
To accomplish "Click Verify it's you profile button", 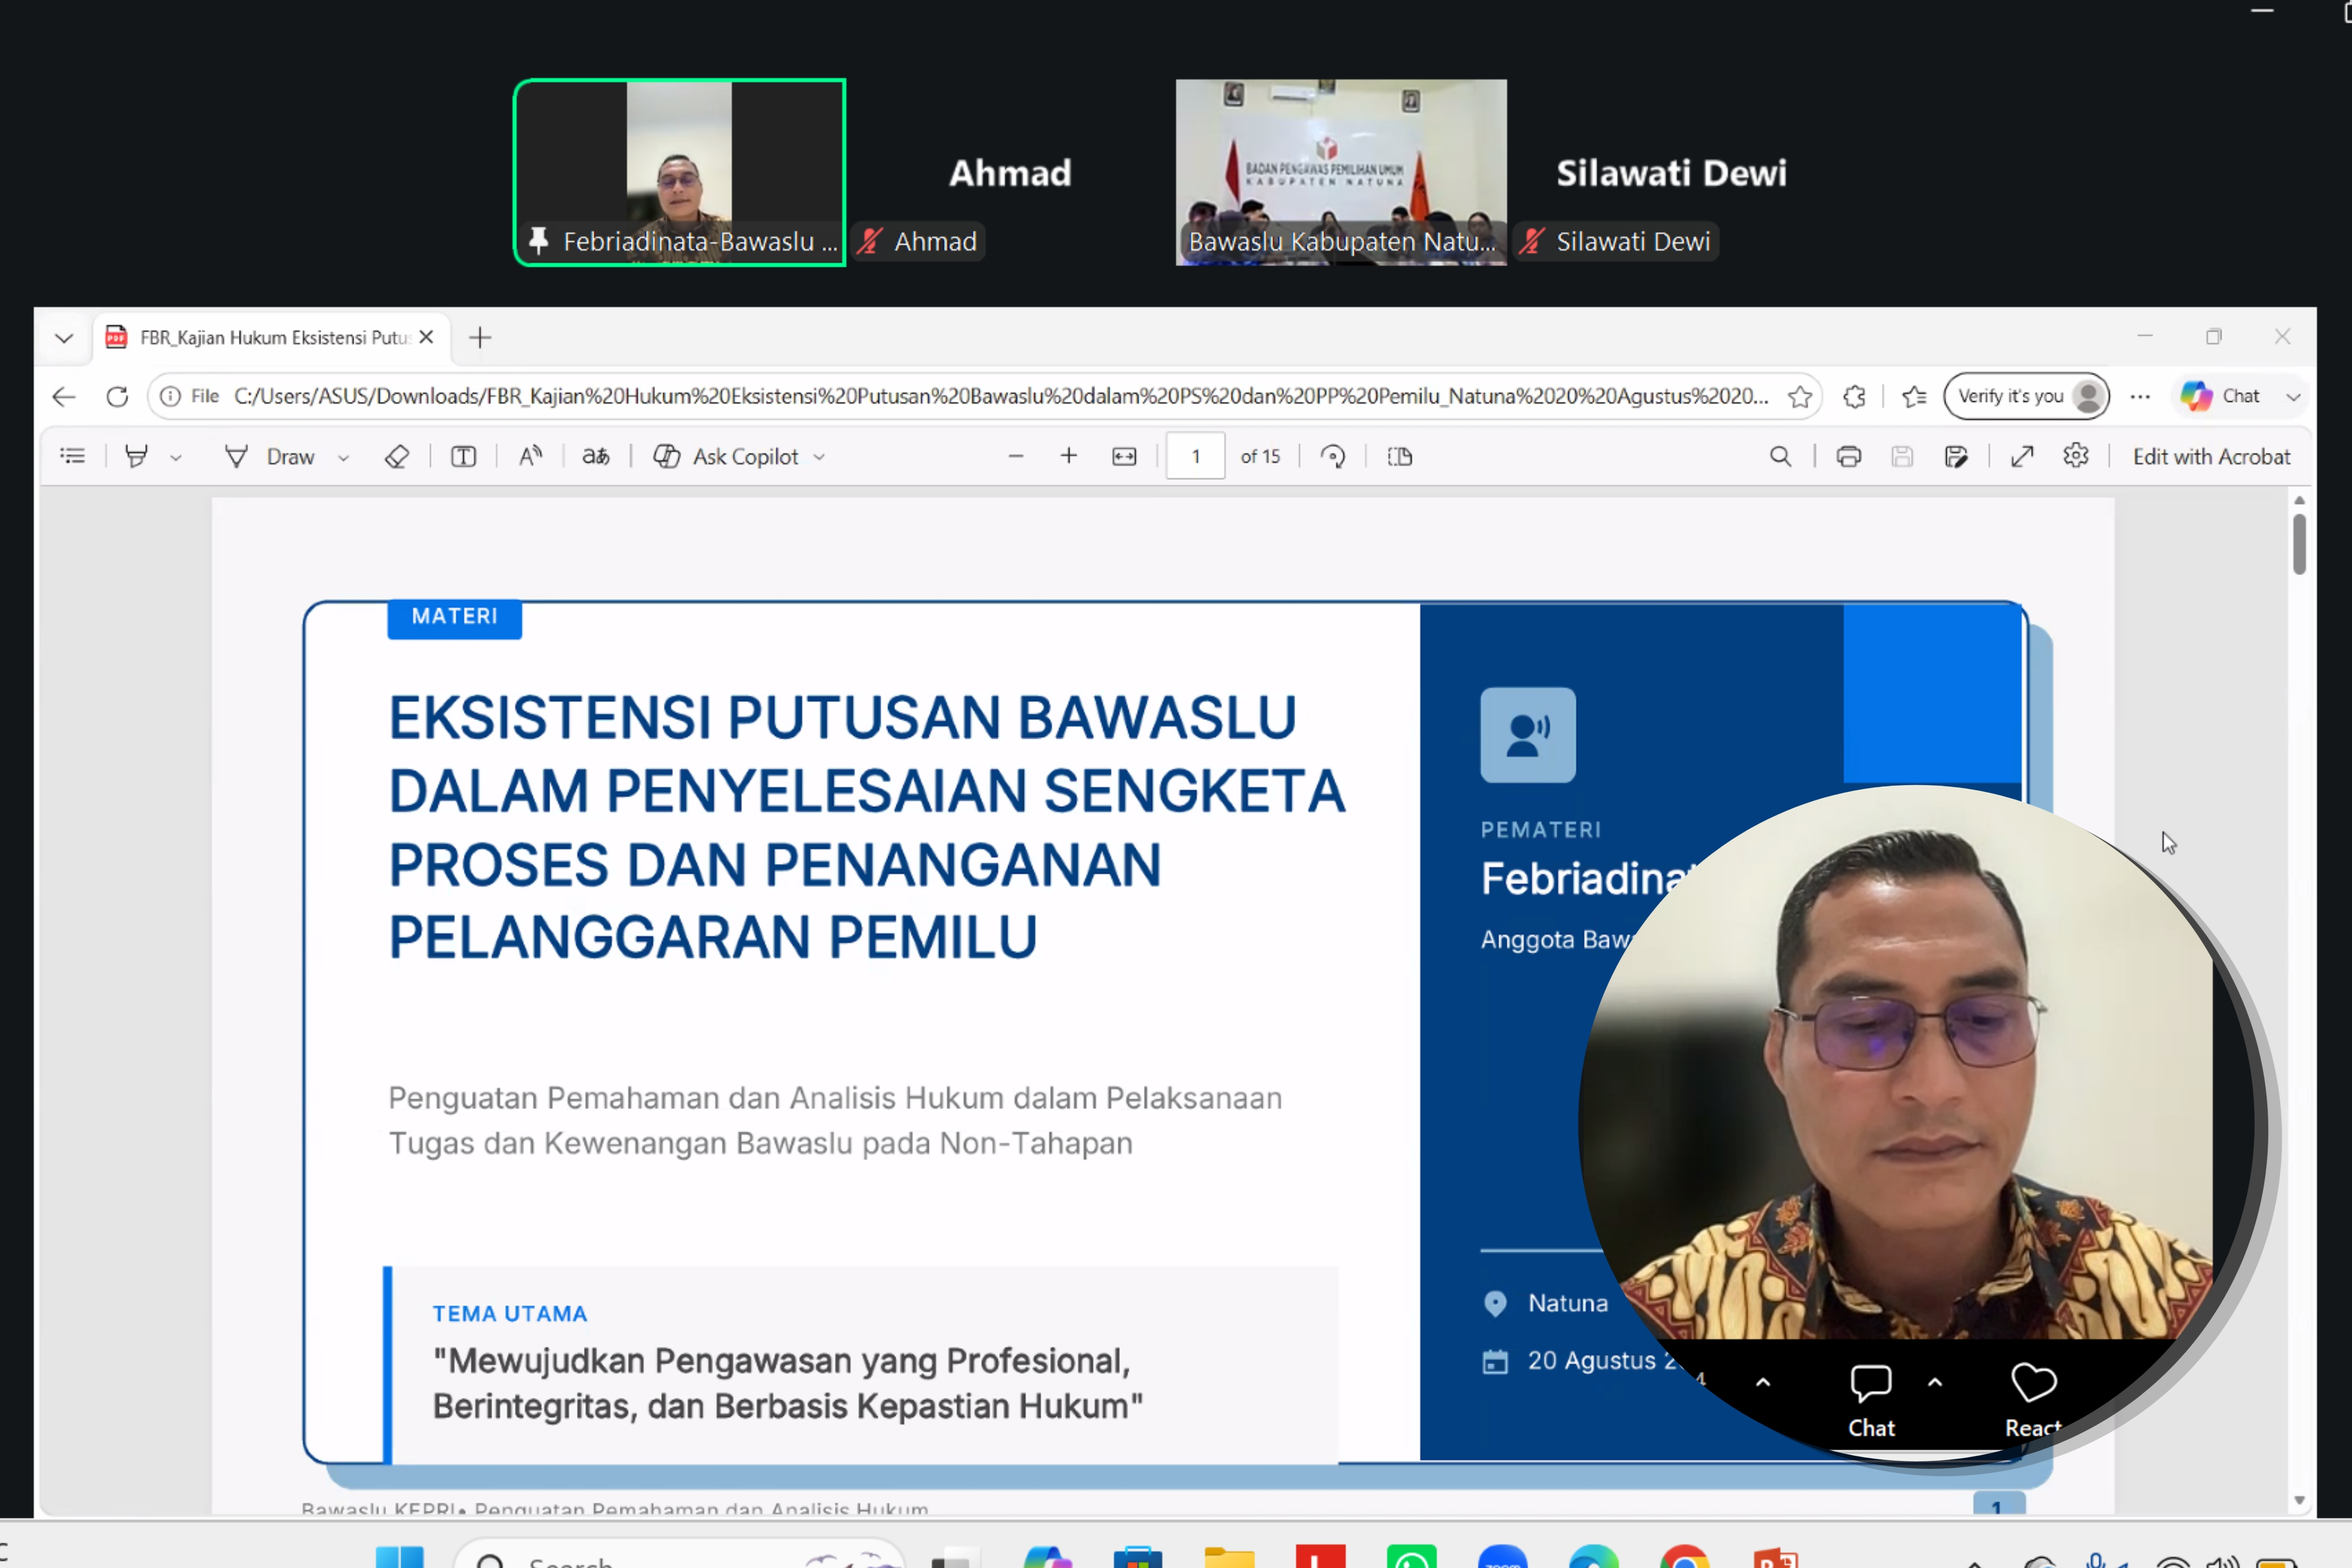I will (x=2026, y=396).
